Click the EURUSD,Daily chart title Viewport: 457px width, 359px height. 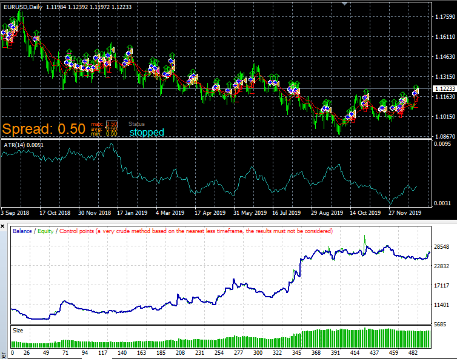click(23, 7)
